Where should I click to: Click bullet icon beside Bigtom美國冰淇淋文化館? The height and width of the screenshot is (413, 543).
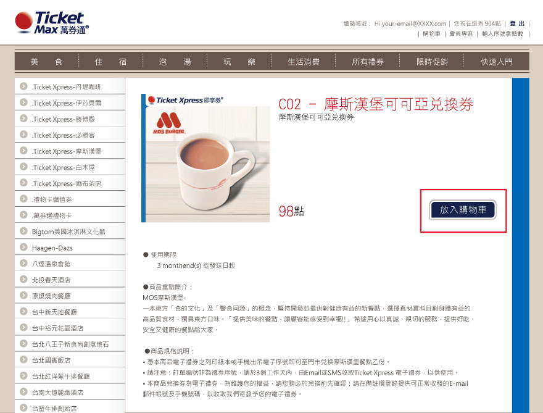(x=23, y=231)
